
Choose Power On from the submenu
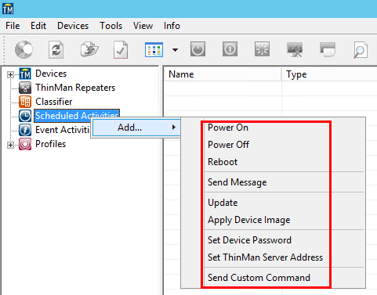coord(228,128)
